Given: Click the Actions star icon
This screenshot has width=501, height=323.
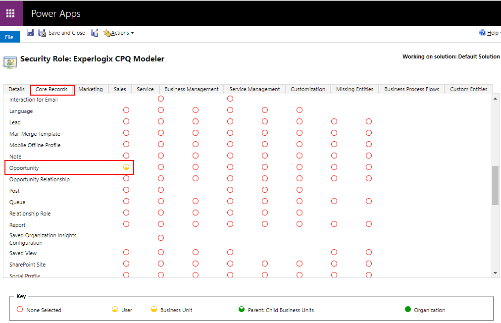Looking at the screenshot, I should 107,33.
